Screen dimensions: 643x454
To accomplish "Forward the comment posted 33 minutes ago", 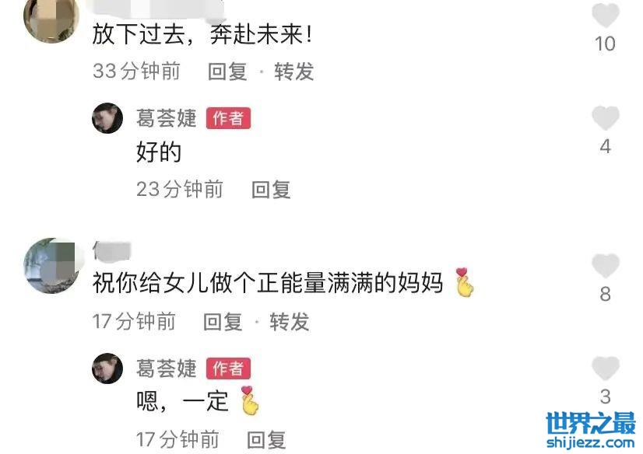I will [294, 72].
